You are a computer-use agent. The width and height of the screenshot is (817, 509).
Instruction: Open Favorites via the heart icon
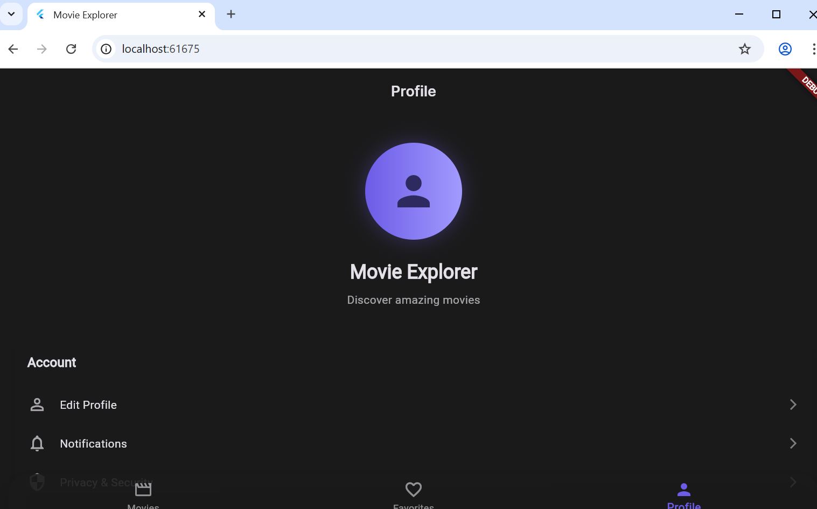tap(413, 489)
